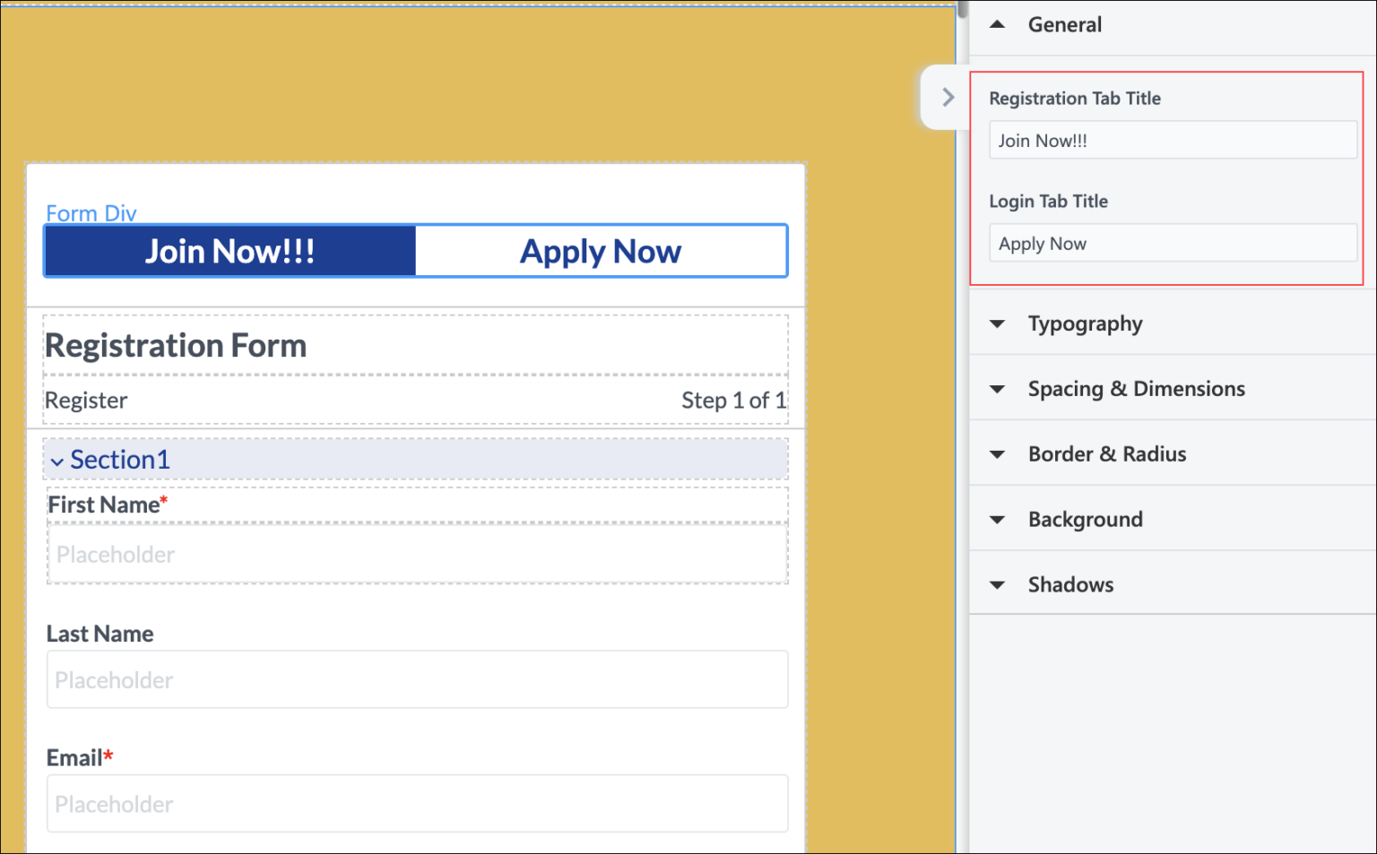Screen dimensions: 1377x854
Task: Expand the Typography section
Action: 998,323
